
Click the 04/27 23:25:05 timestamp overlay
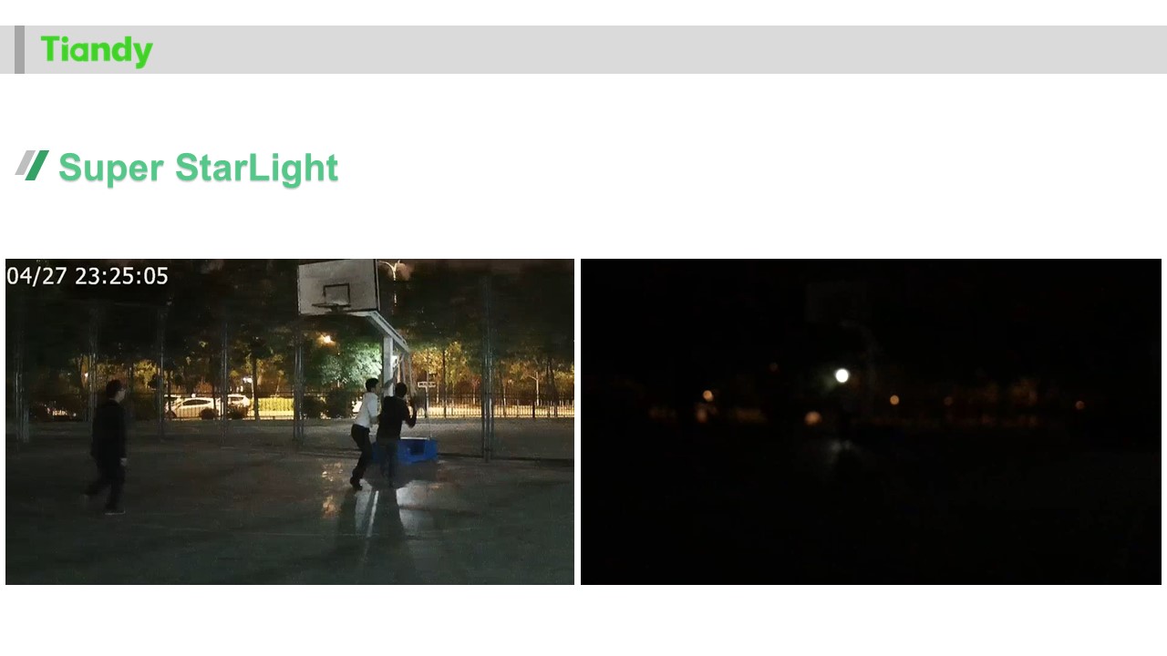pos(88,275)
